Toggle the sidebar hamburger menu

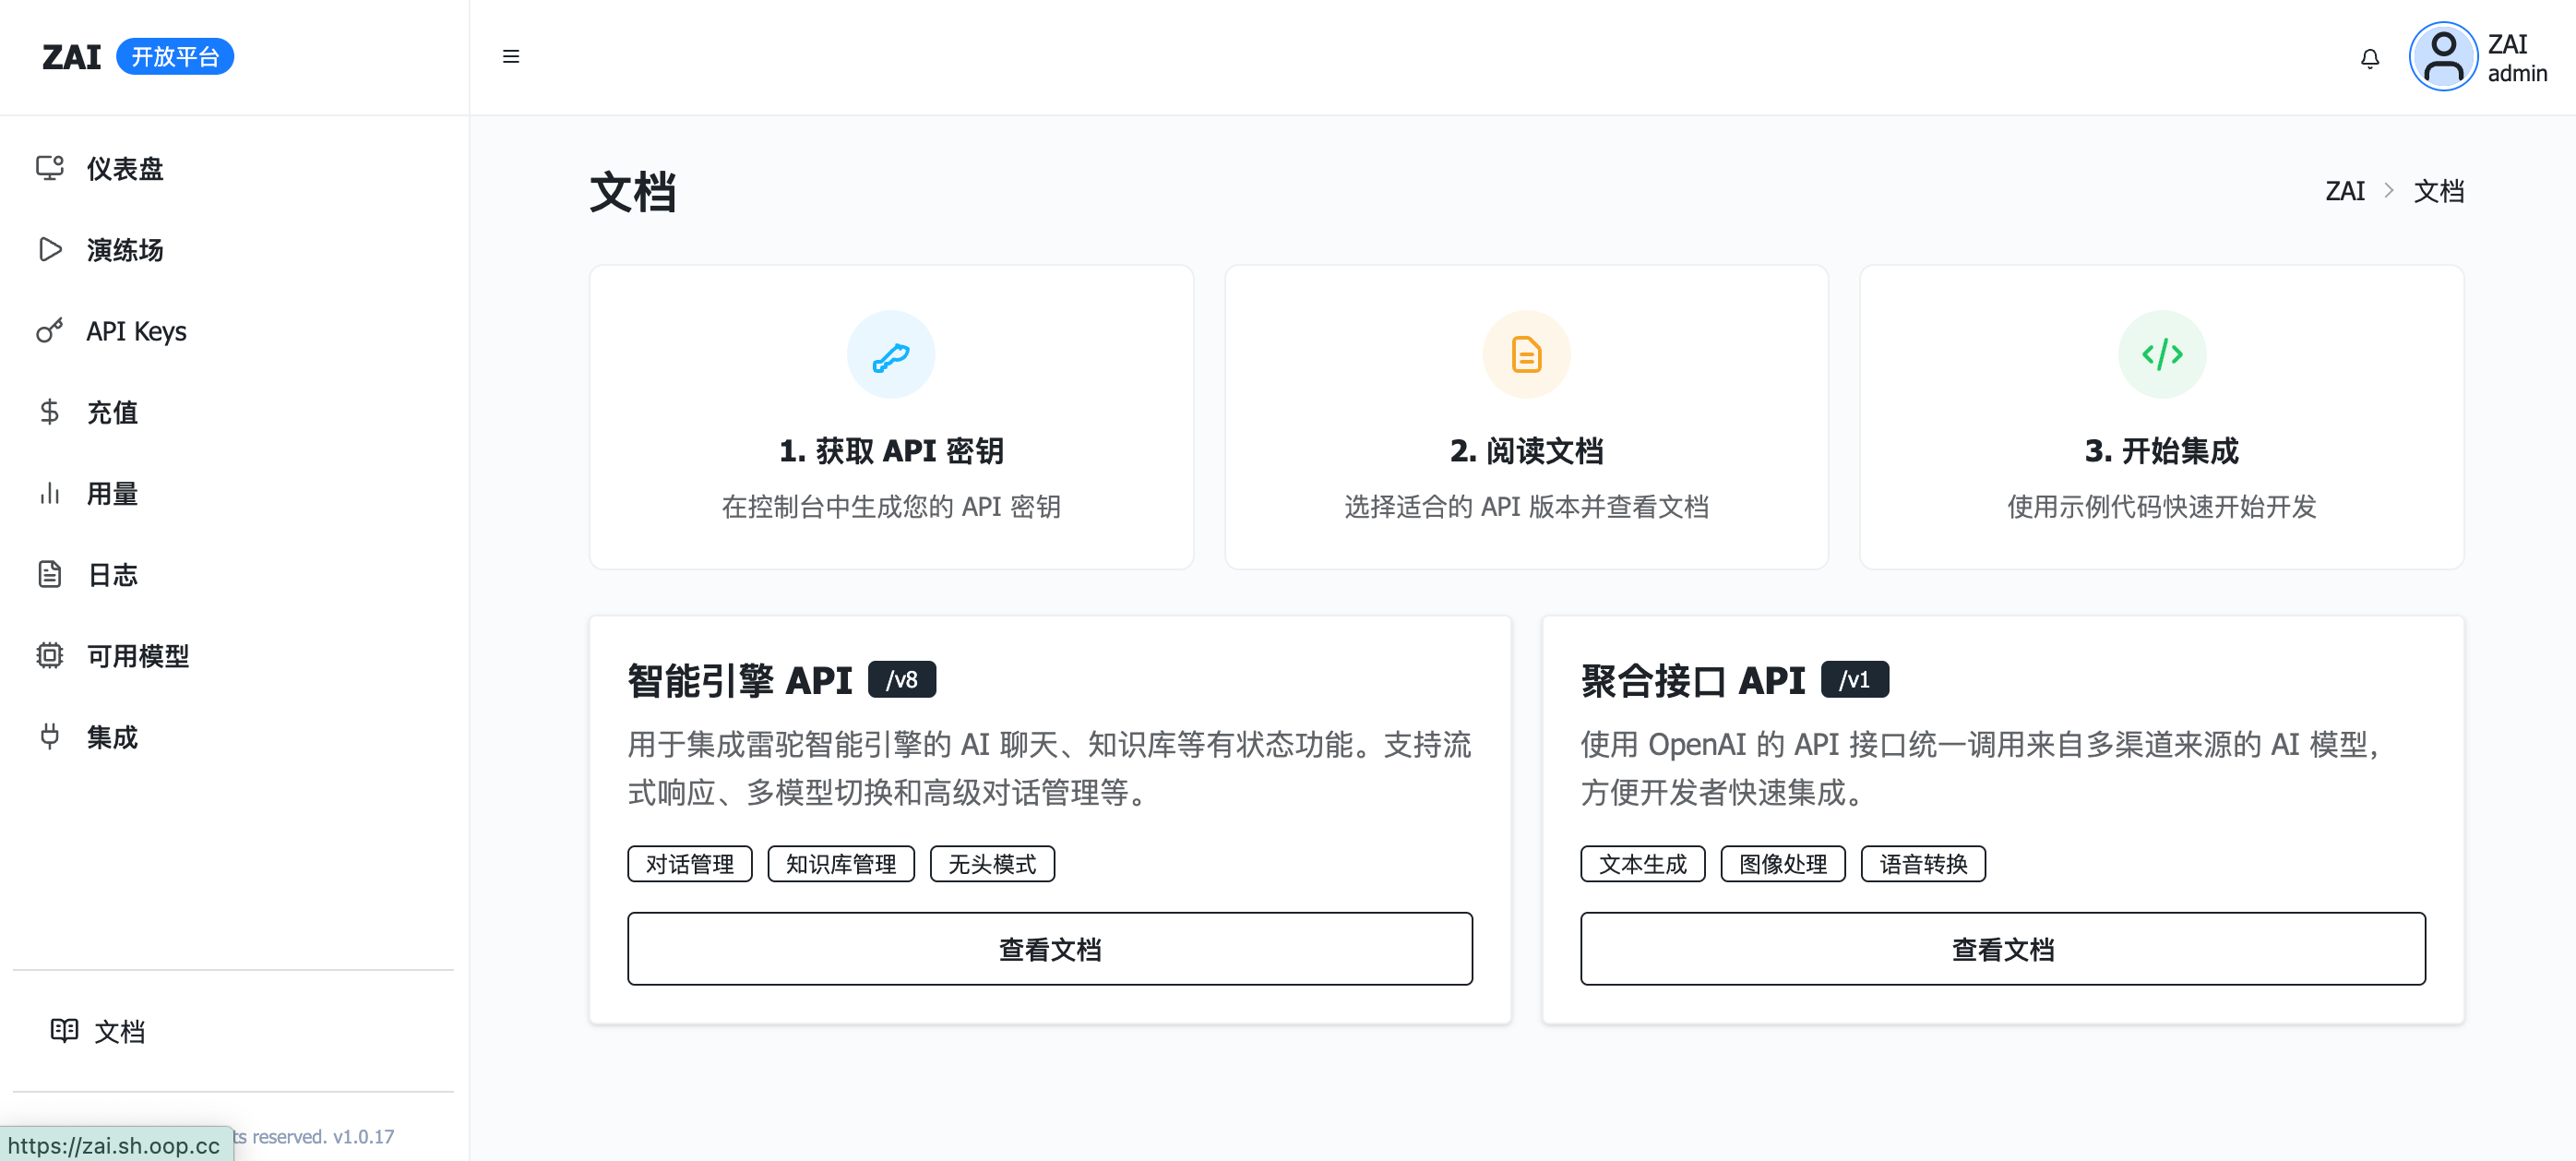pyautogui.click(x=511, y=57)
